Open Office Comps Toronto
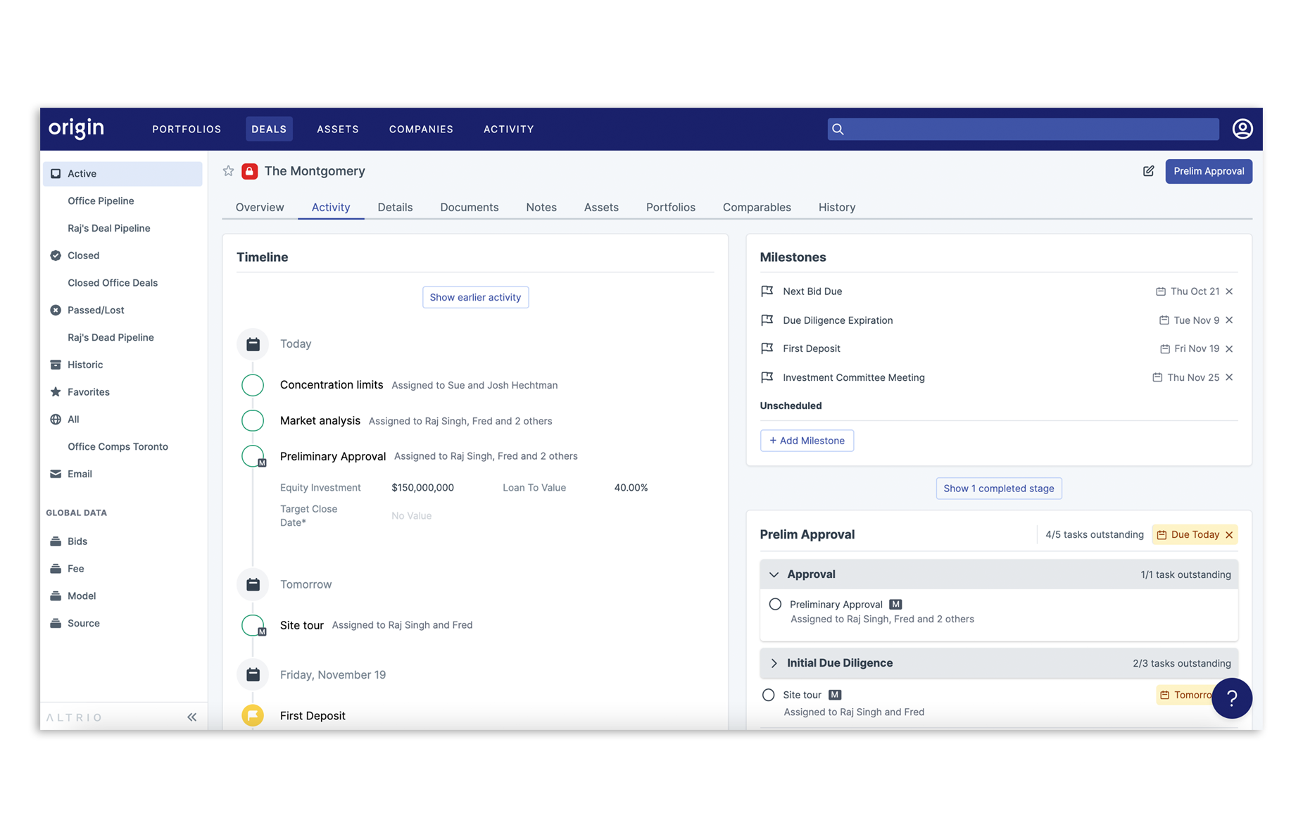This screenshot has width=1303, height=837. point(118,446)
